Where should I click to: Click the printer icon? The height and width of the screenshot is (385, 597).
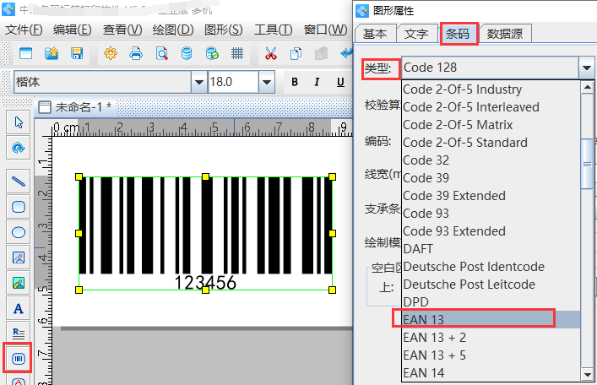[136, 53]
